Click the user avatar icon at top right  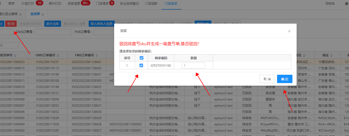click(346, 3)
